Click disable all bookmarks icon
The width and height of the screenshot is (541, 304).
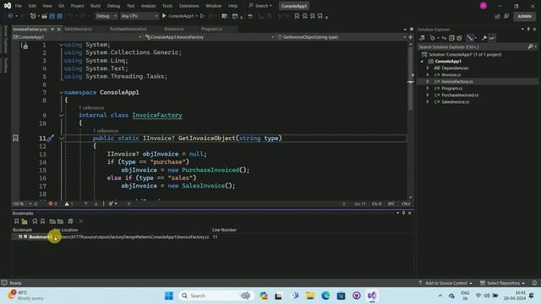[x=71, y=221]
